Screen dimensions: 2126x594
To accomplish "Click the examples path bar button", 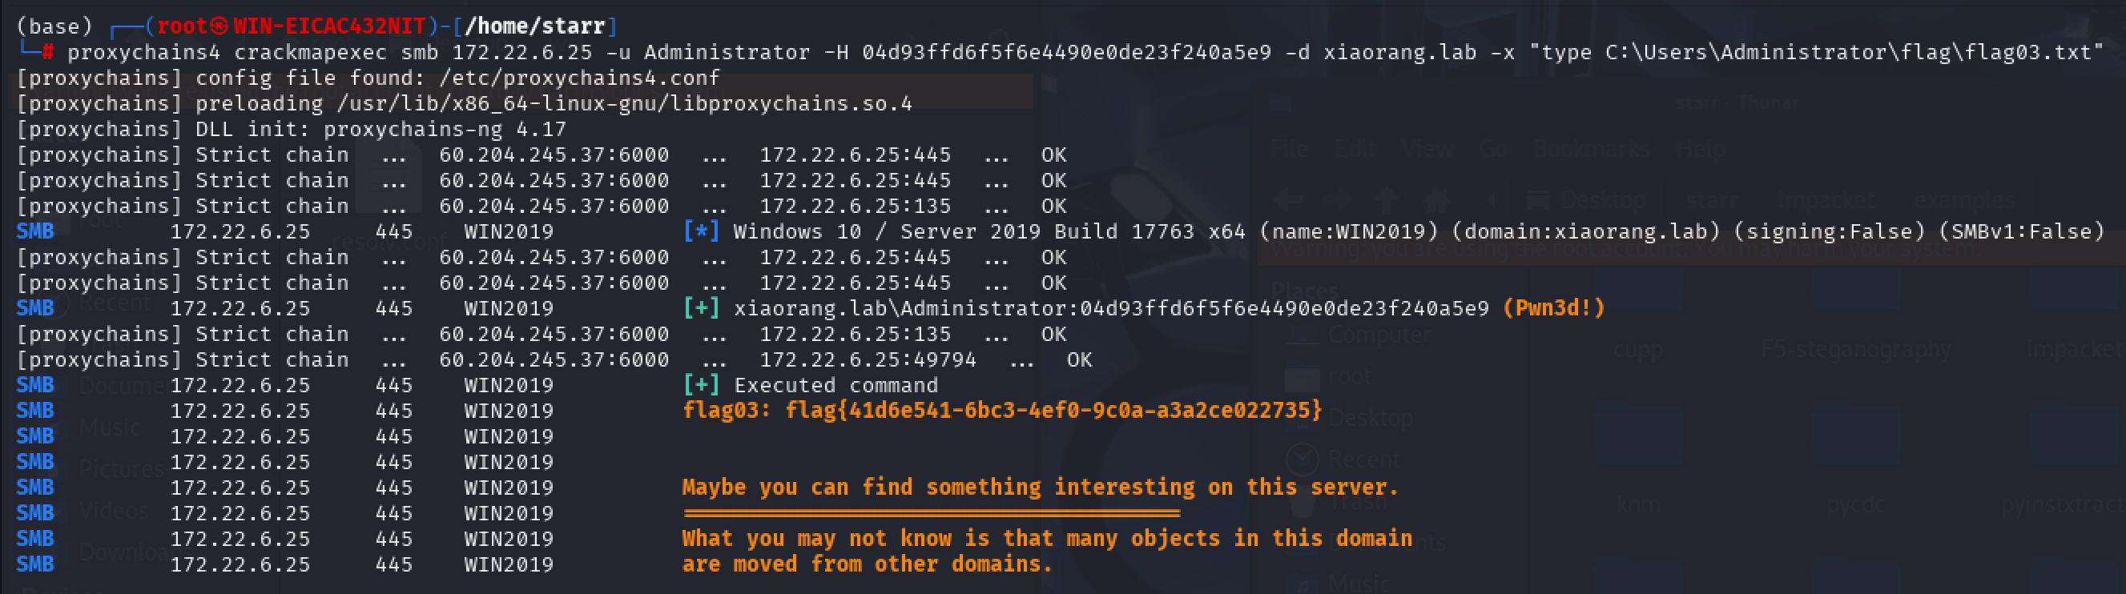I will (x=1965, y=200).
